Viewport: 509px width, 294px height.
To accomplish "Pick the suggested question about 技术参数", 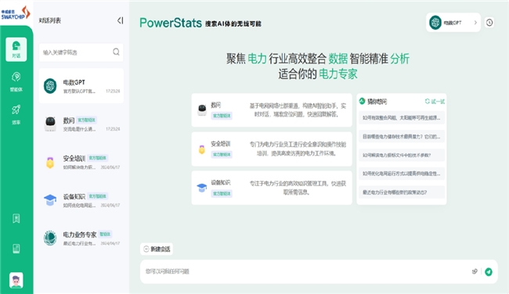I will pyautogui.click(x=402, y=156).
